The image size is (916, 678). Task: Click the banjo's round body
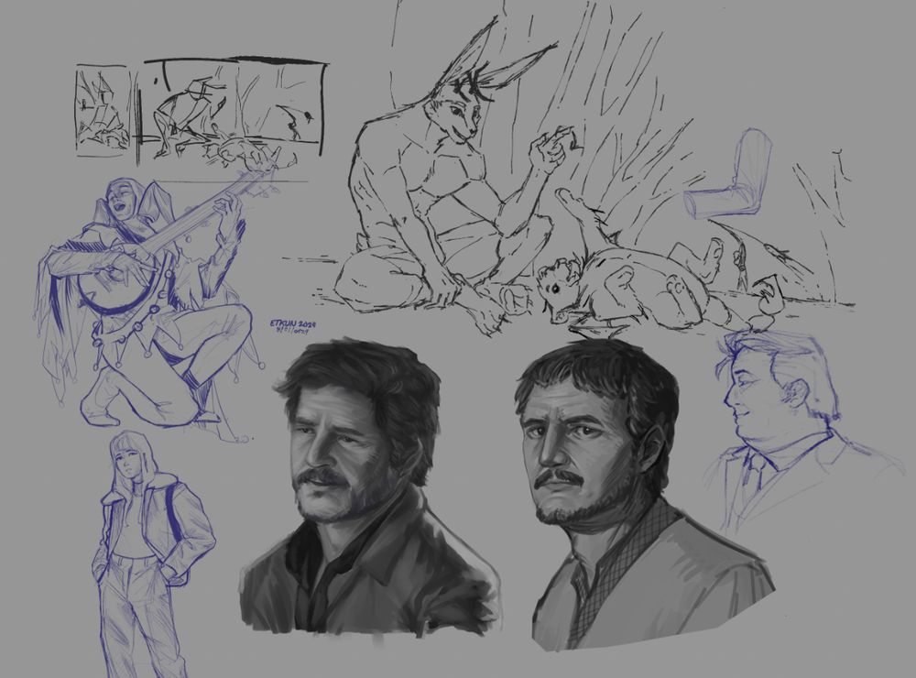pos(114,293)
